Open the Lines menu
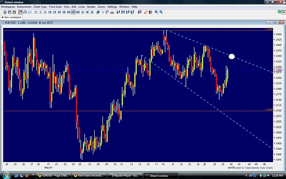This screenshot has width=286, height=179. tap(81, 7)
